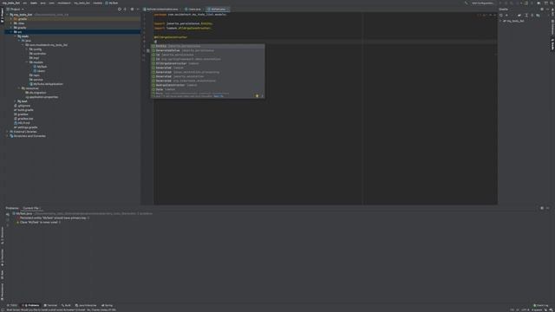Choose GeneratedValue completion suggestion
The height and width of the screenshot is (312, 555).
click(207, 50)
